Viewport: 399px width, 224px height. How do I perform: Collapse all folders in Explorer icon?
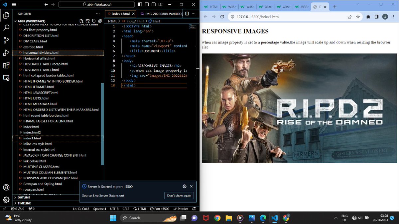point(100,21)
